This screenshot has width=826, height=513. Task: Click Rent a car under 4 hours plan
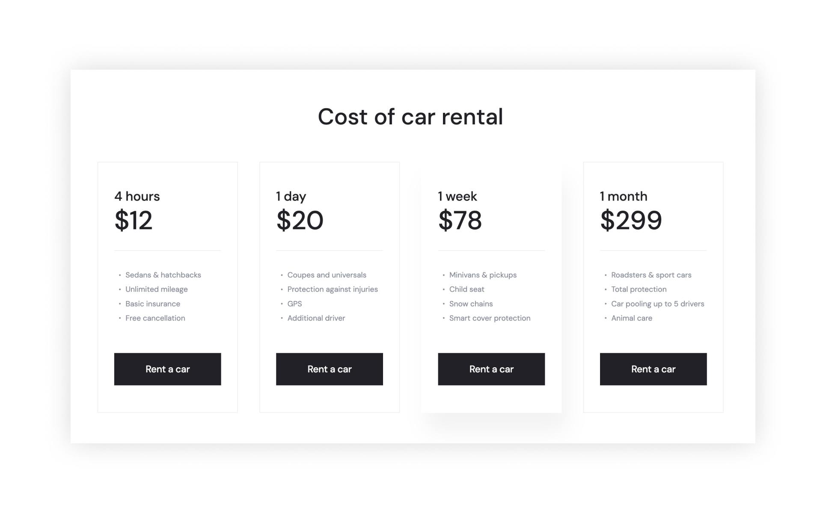coord(167,369)
